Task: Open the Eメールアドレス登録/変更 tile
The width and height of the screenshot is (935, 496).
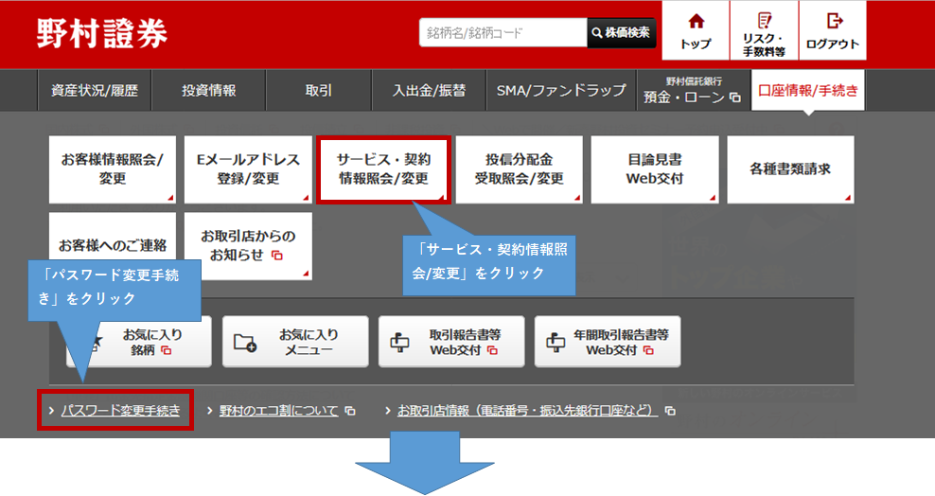Action: (x=248, y=169)
